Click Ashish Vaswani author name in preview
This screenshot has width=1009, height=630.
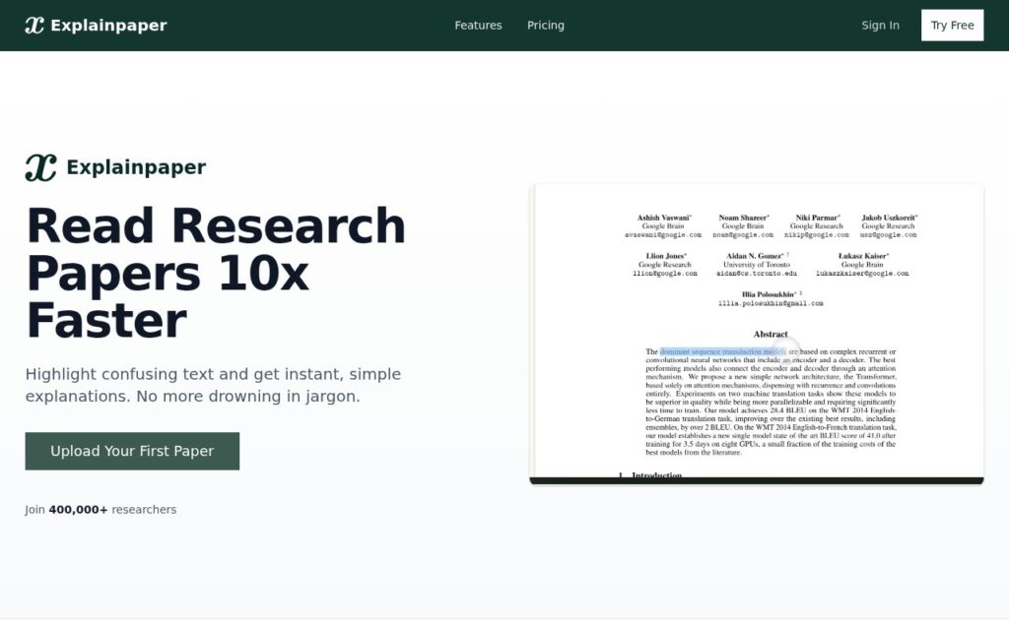click(x=663, y=218)
